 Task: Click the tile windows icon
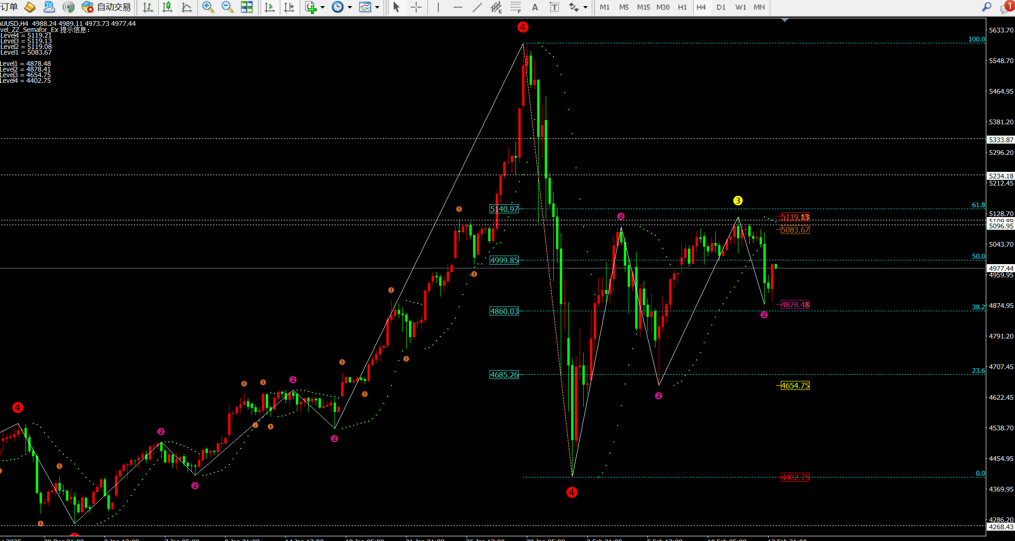pos(246,7)
